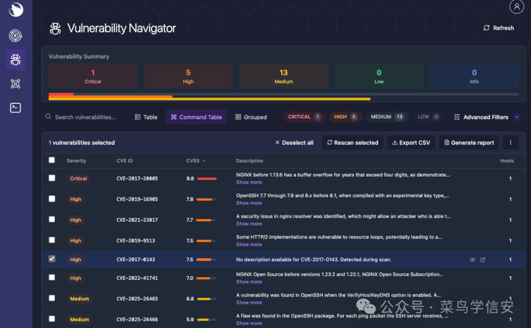
Task: Rescan selected vulnerabilities
Action: click(353, 143)
